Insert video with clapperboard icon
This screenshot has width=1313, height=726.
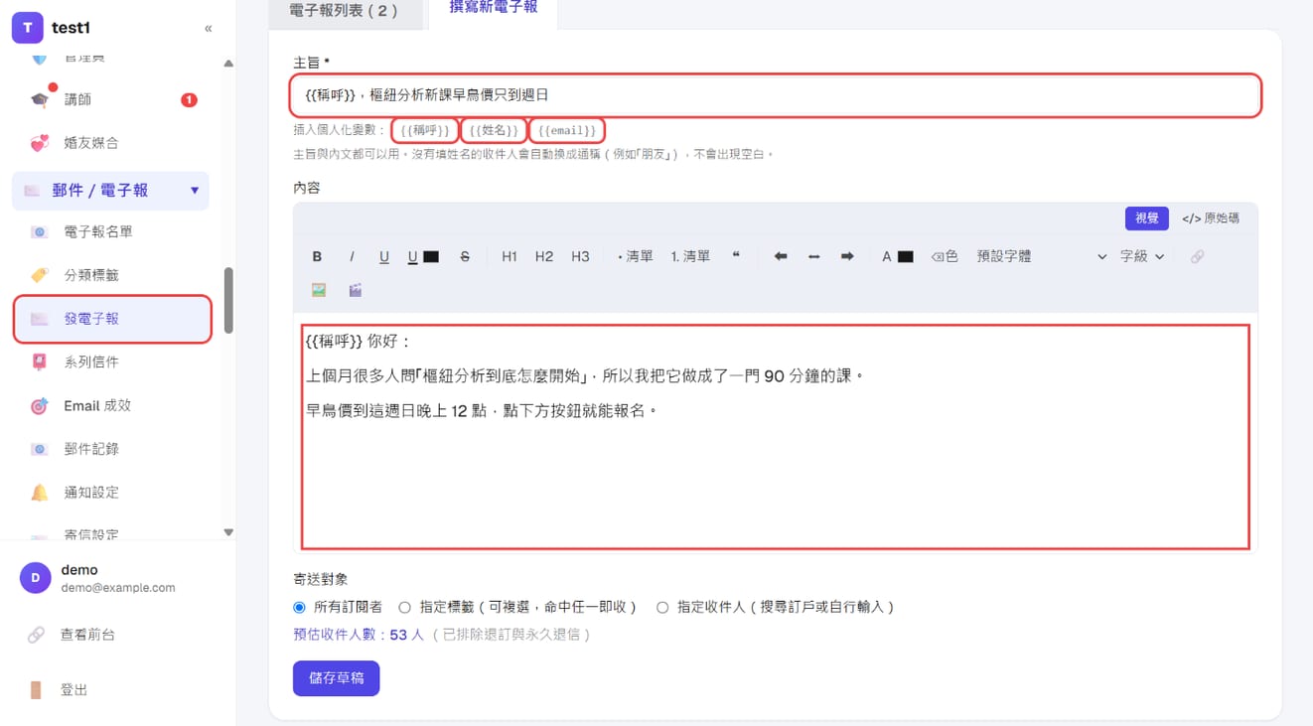tap(355, 290)
